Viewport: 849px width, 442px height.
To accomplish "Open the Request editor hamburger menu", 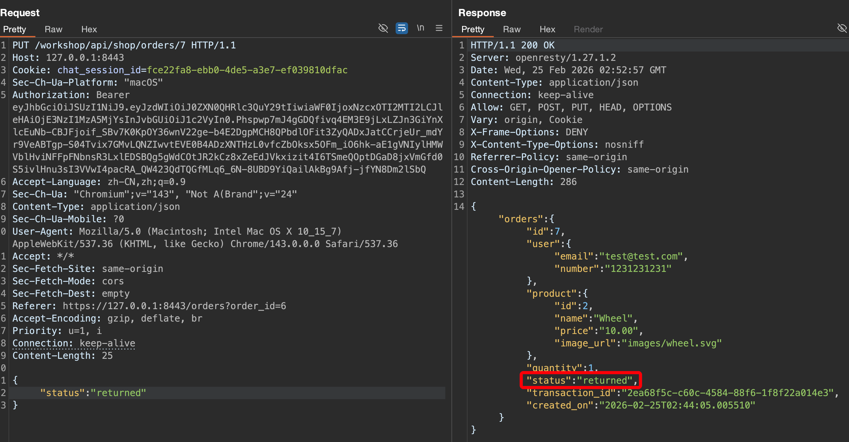I will (x=439, y=28).
